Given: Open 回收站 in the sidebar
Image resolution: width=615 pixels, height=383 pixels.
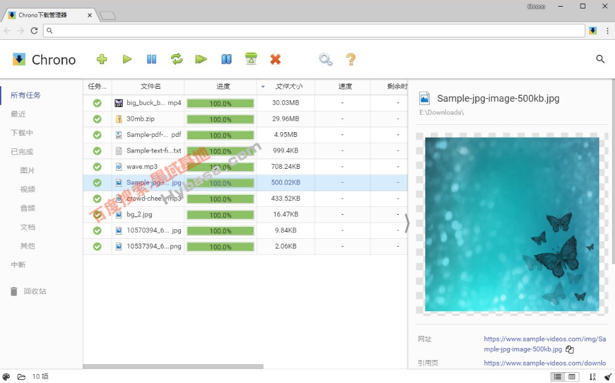Looking at the screenshot, I should coord(35,291).
